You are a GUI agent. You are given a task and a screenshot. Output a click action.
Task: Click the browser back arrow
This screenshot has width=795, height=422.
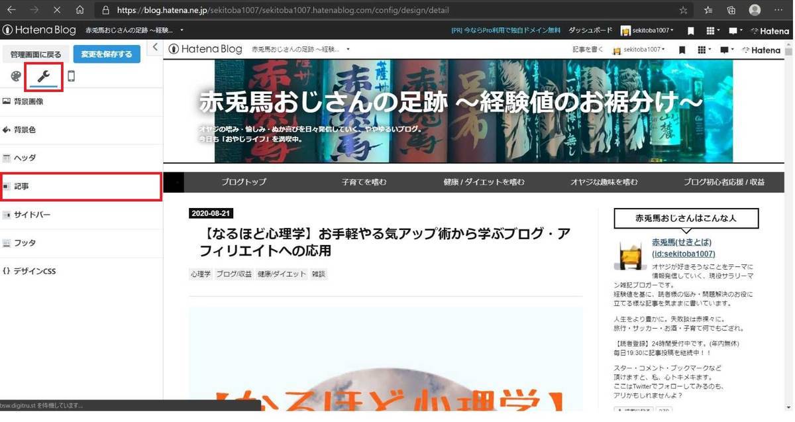[11, 10]
